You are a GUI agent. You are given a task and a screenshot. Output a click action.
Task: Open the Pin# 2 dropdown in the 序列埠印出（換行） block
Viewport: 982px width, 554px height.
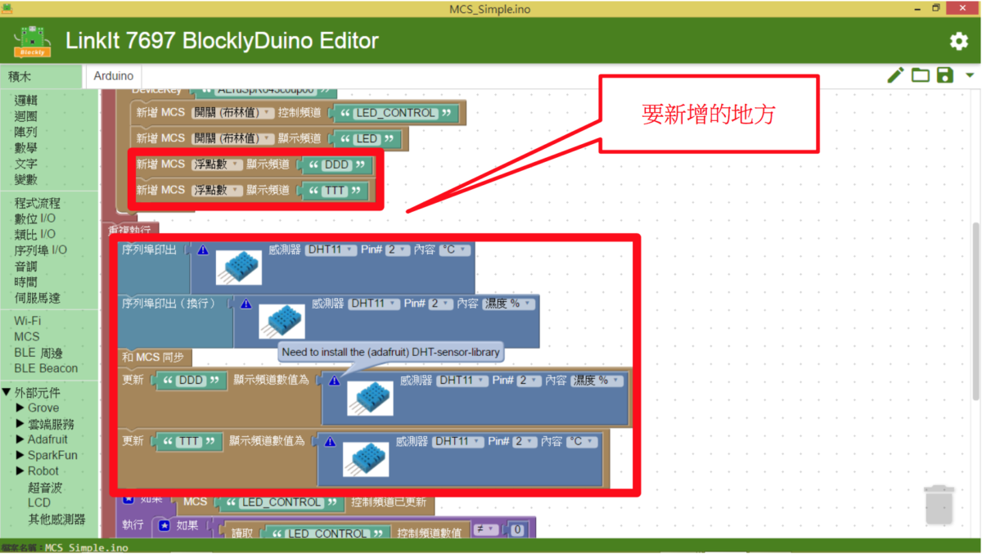[440, 304]
